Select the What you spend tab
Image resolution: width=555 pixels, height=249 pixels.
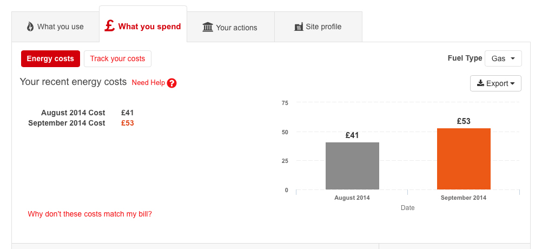143,26
